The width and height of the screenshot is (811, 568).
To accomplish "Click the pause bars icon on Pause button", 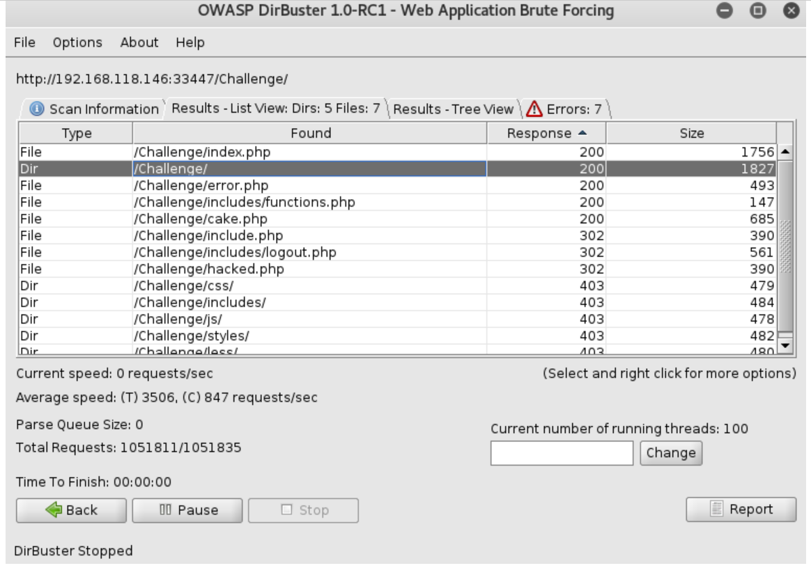I will point(165,510).
